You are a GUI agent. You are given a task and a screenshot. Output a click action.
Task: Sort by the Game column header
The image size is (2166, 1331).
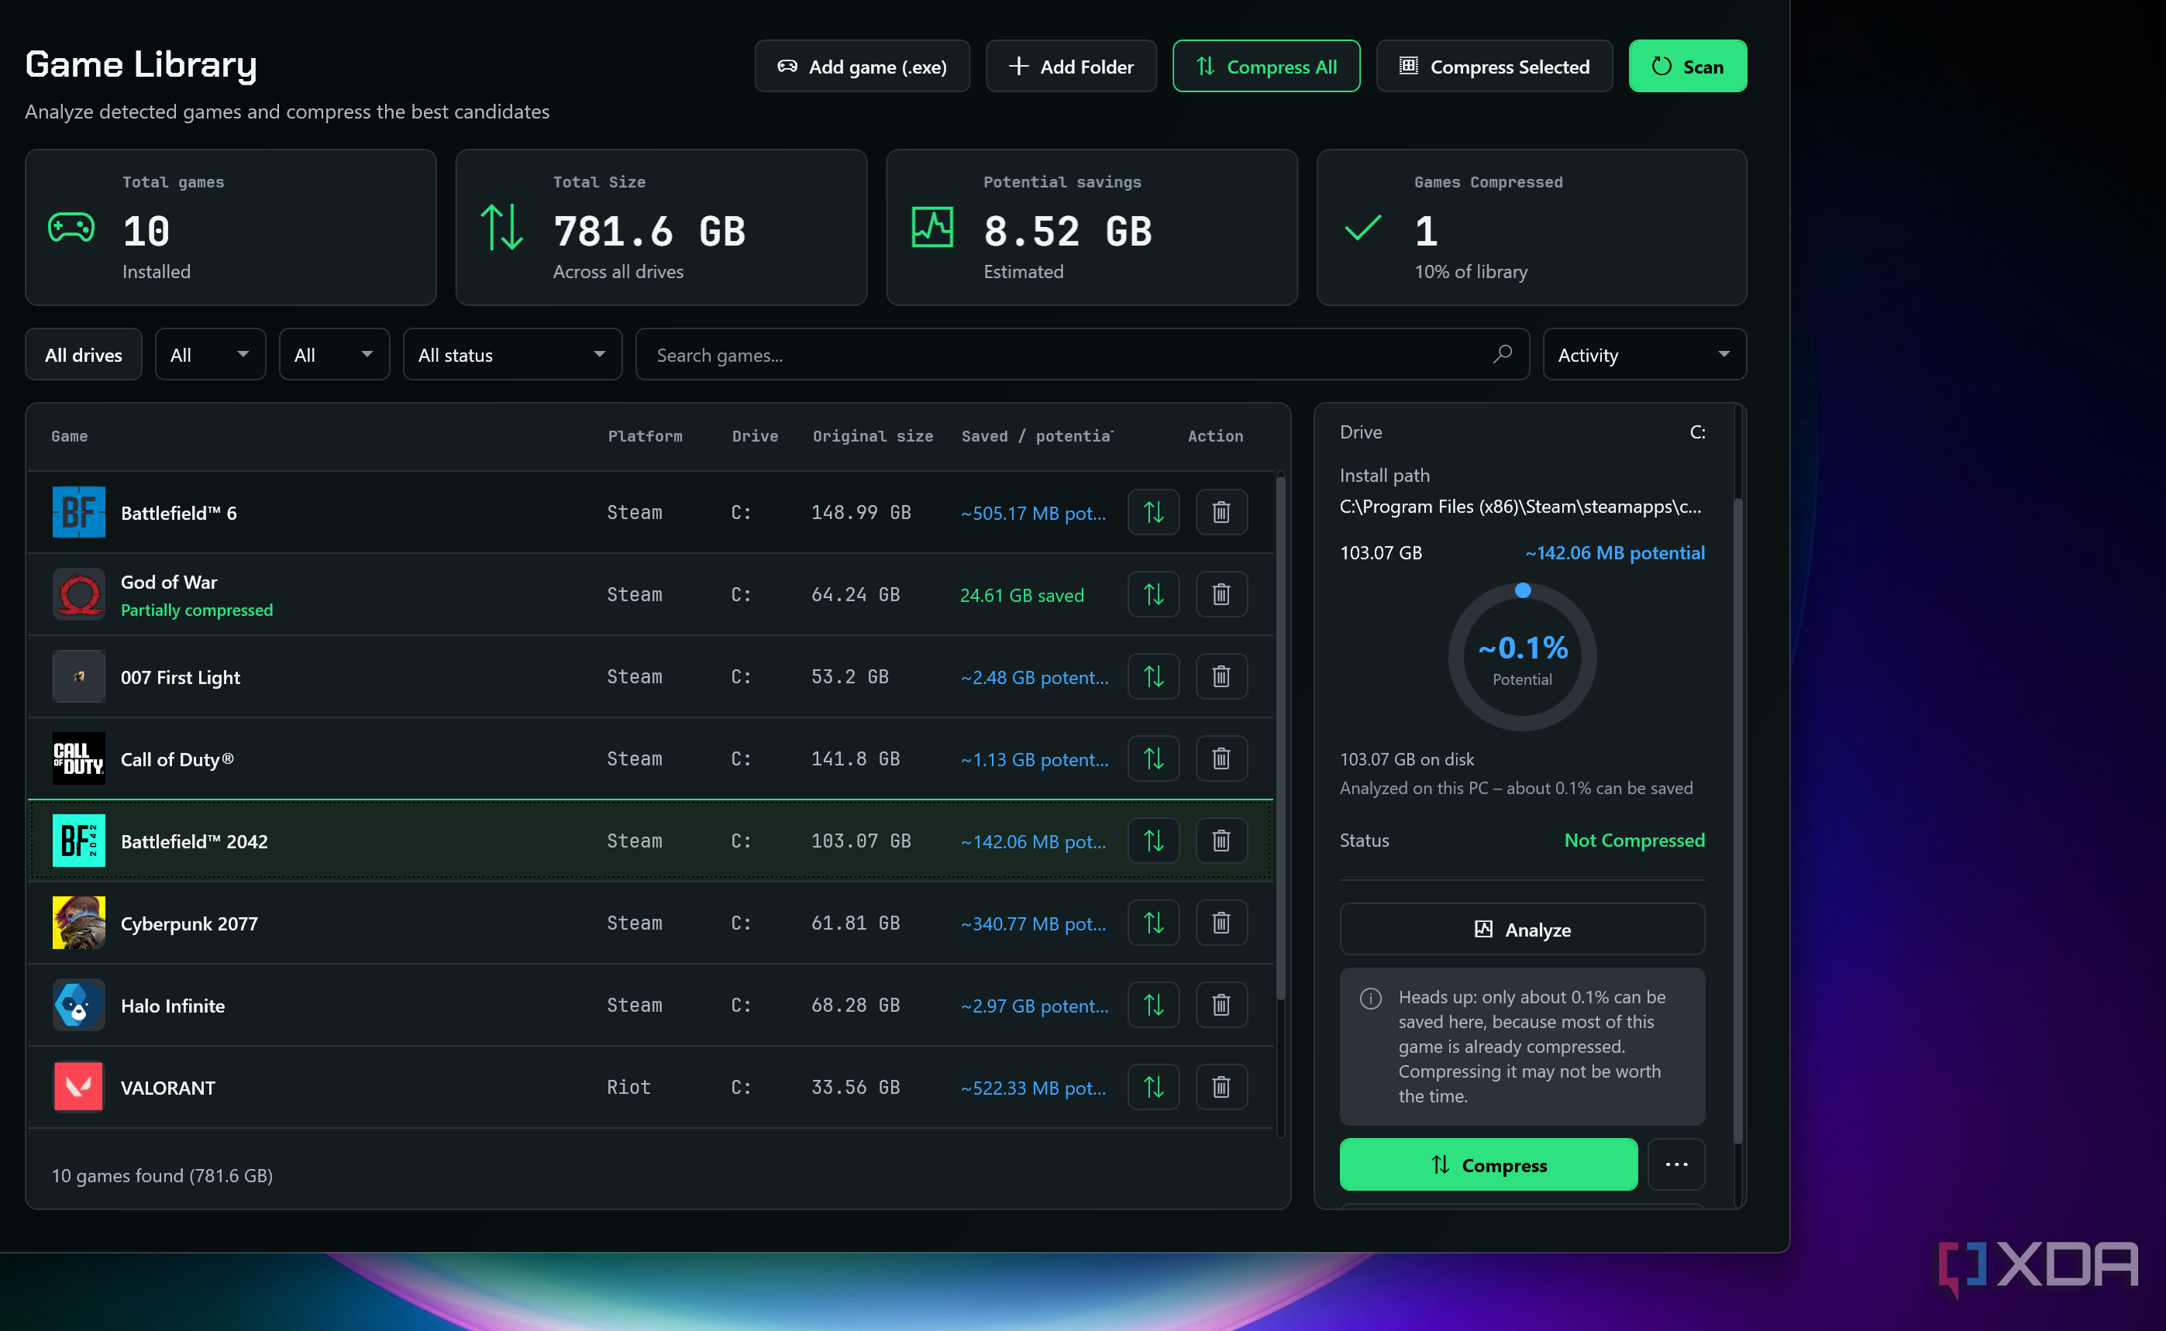(x=70, y=435)
